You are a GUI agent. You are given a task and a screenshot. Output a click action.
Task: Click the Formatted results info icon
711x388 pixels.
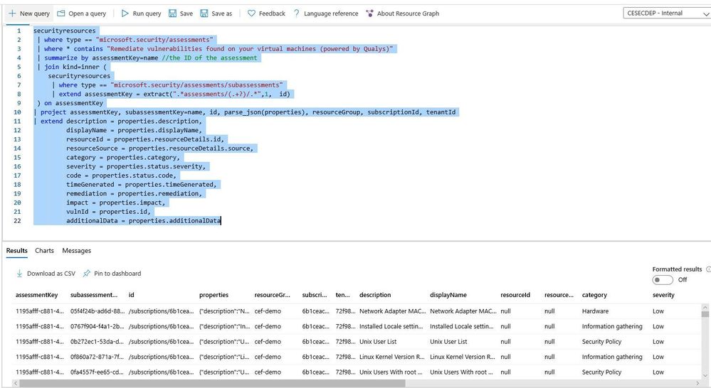(708, 269)
